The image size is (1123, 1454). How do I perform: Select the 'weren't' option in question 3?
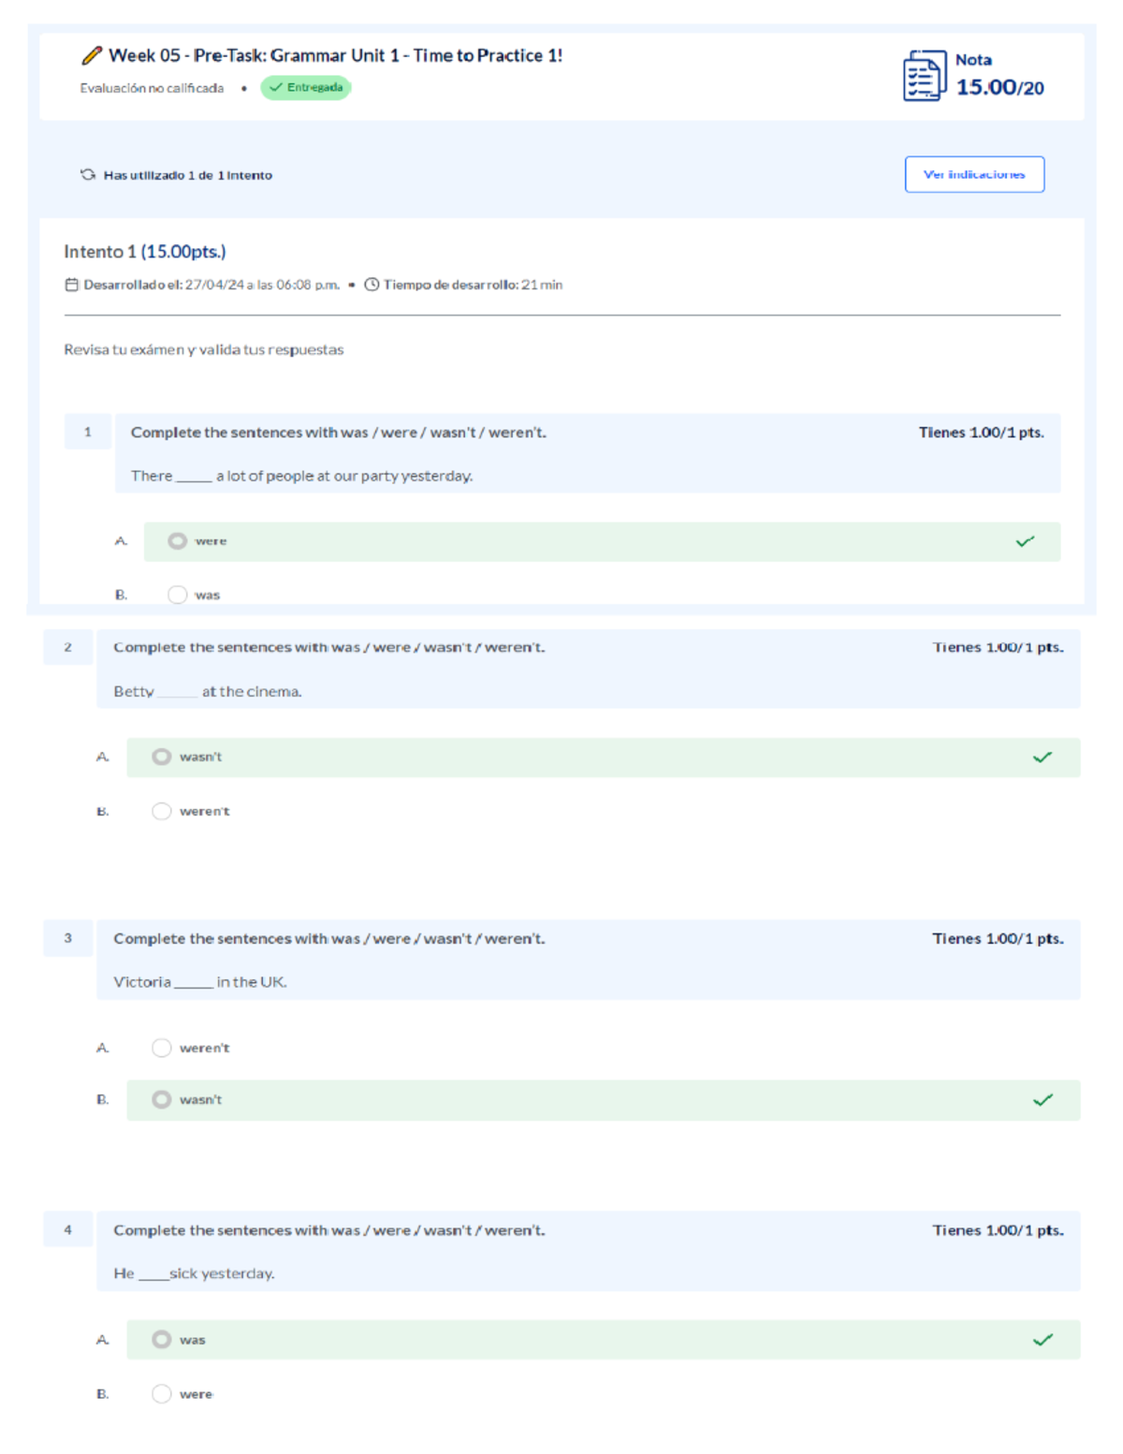click(x=162, y=1048)
